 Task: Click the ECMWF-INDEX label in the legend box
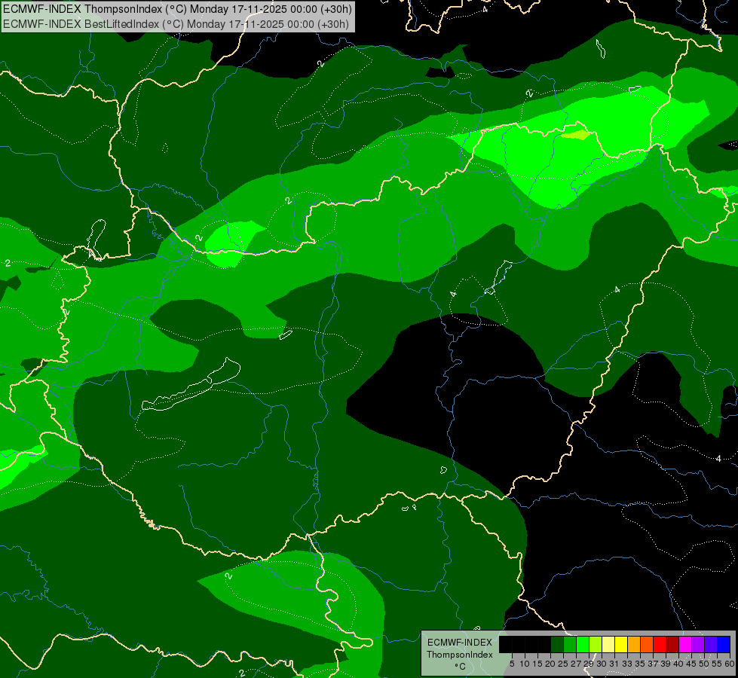459,643
